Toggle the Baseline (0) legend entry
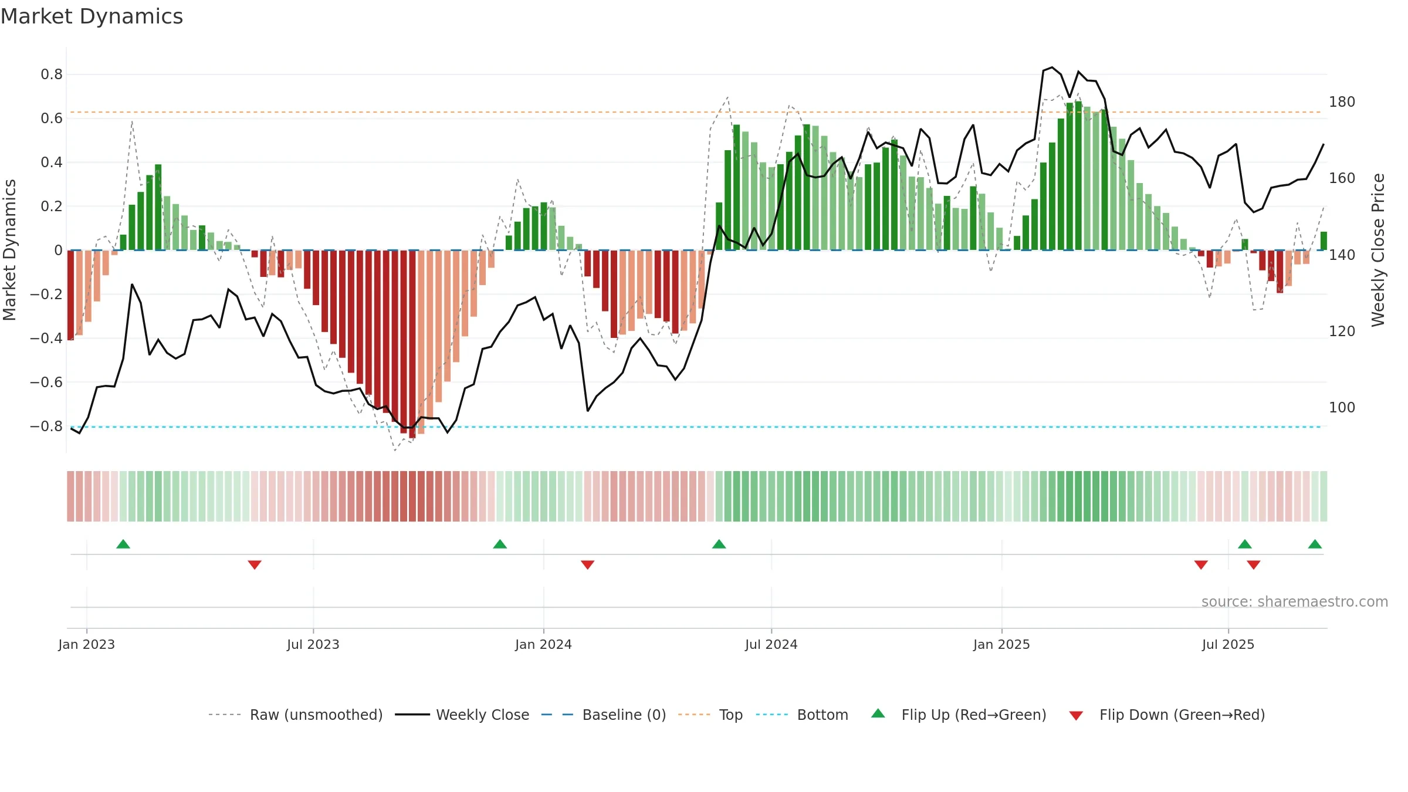Screen dimensions: 1408x792 604,715
